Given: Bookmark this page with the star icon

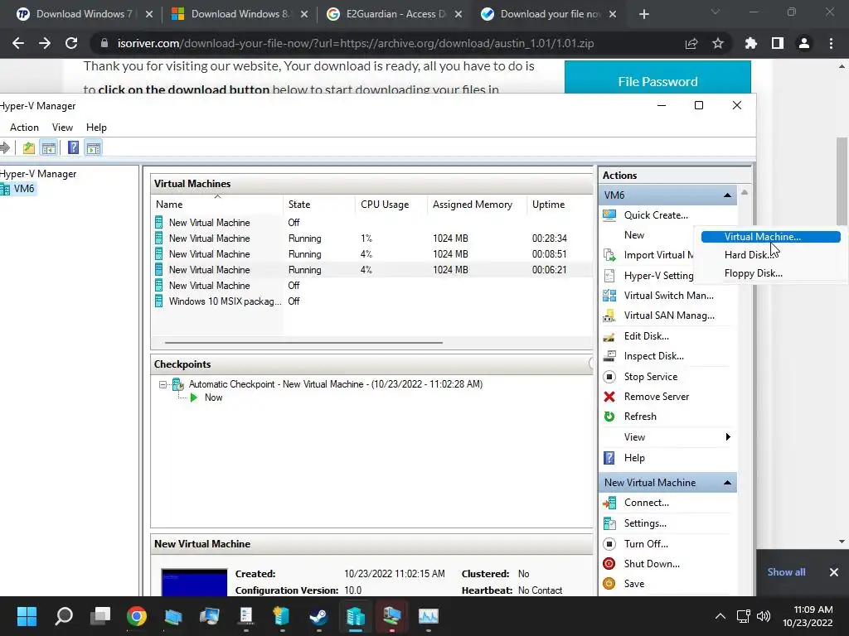Looking at the screenshot, I should point(718,43).
